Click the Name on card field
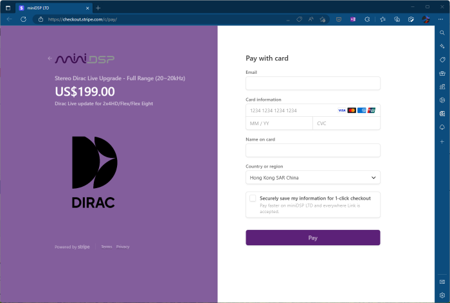Viewport: 450px width, 303px height. [313, 150]
